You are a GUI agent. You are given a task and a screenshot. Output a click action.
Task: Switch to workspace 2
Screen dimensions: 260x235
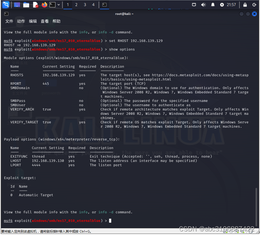76,5
